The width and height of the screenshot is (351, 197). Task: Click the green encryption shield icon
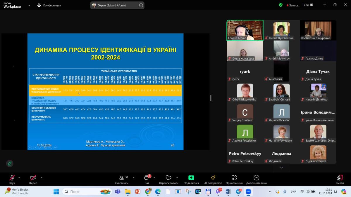281,5
